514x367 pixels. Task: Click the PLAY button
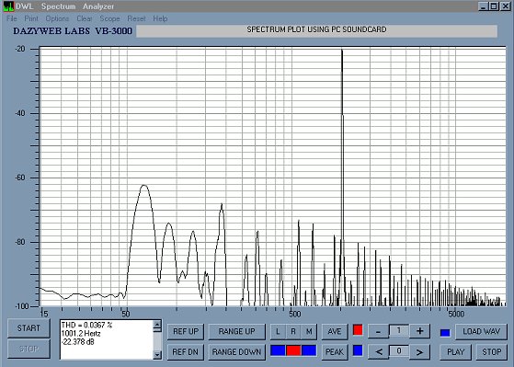(456, 352)
